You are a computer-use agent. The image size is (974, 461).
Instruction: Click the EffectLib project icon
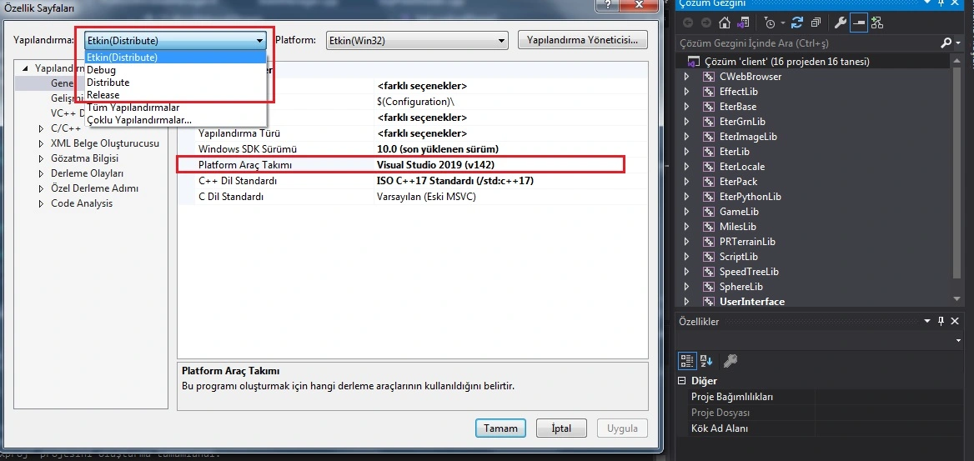(x=708, y=92)
